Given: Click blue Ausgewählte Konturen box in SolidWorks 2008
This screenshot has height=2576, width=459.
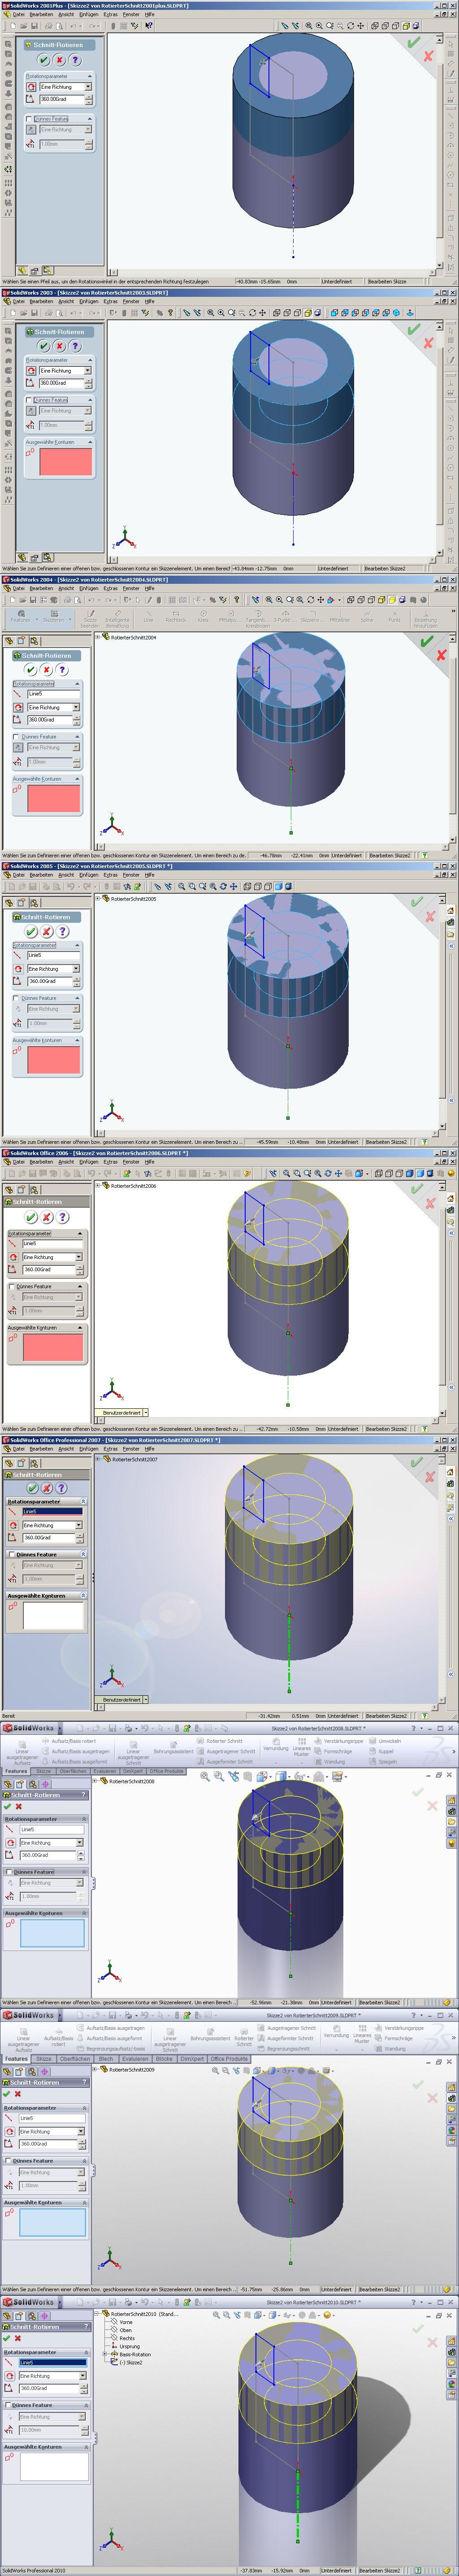Looking at the screenshot, I should [x=52, y=1933].
